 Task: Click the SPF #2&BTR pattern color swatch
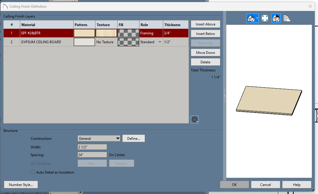pos(84,33)
